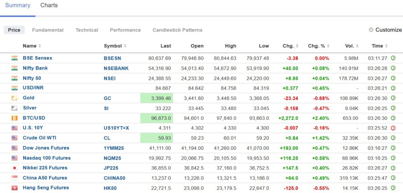Click the red clock icon in U.S. 10Y row

393,128
